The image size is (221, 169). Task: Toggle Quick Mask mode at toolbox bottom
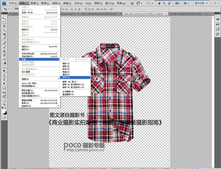tap(4, 117)
